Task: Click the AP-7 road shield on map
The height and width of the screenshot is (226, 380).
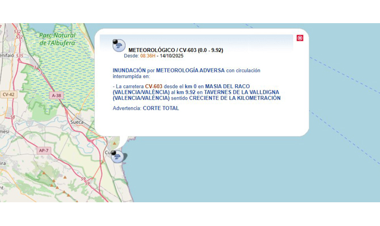Action: pyautogui.click(x=44, y=150)
